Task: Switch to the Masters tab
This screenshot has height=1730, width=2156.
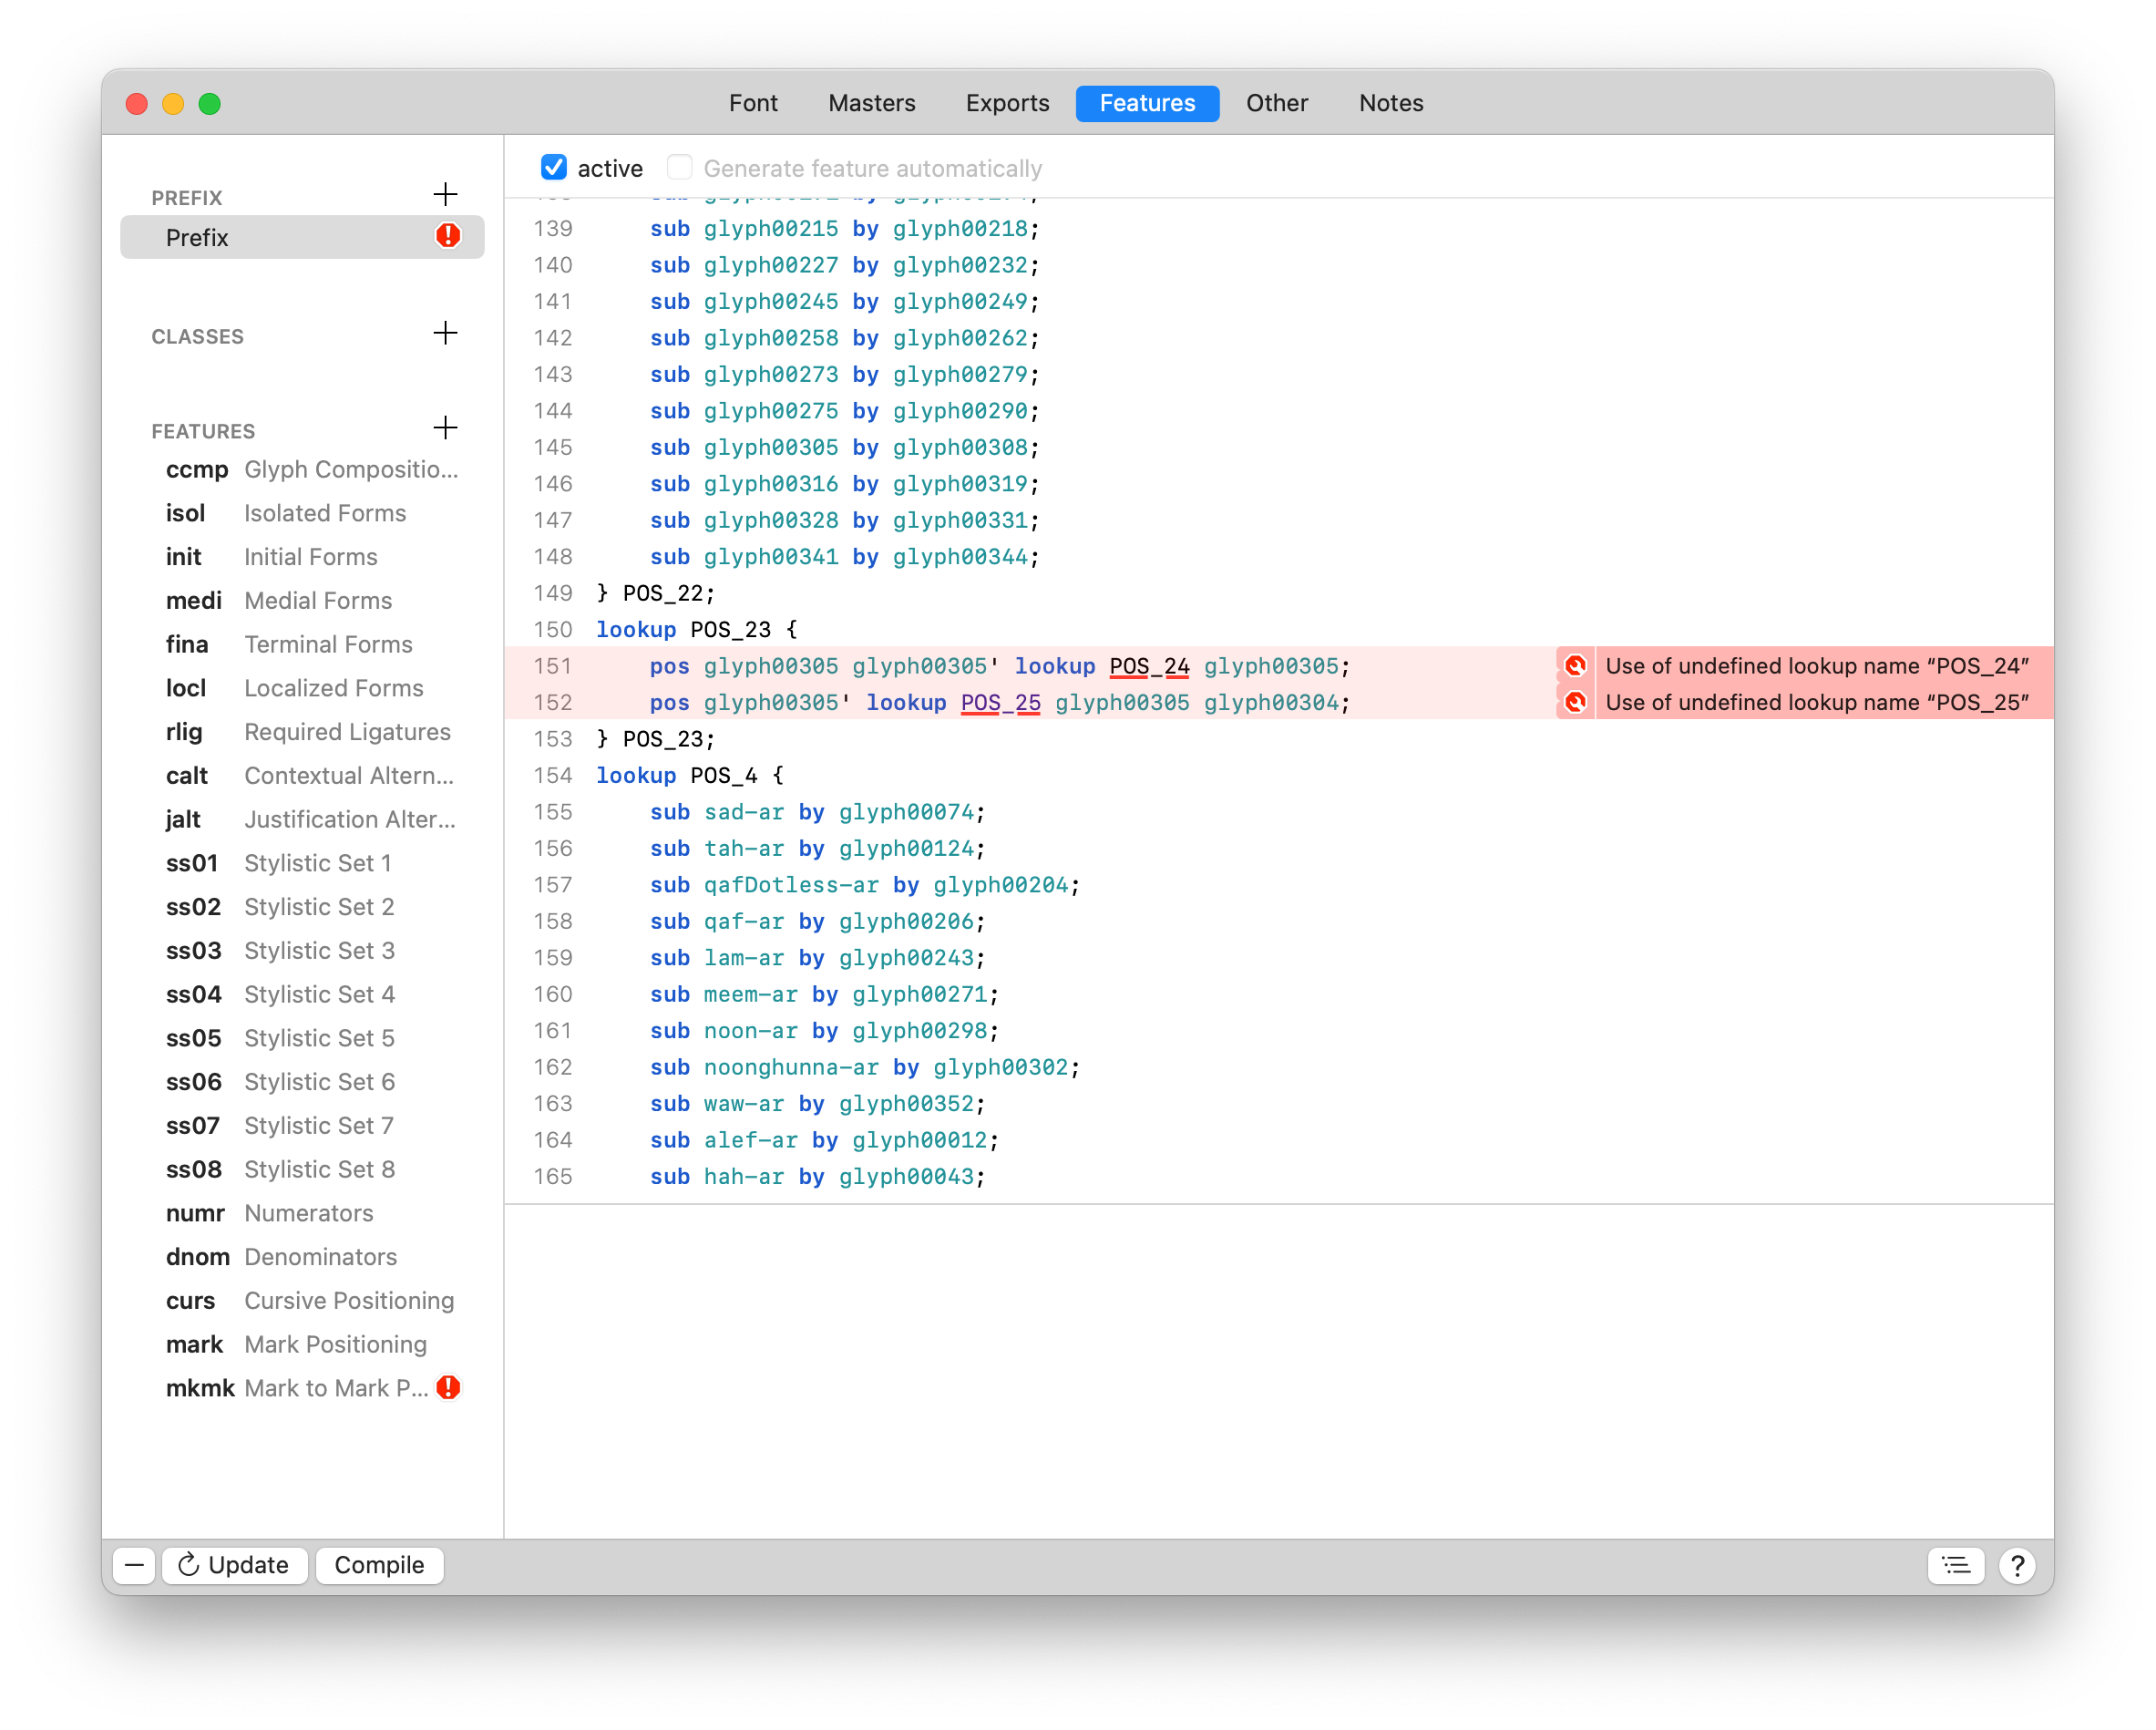Action: click(x=871, y=103)
